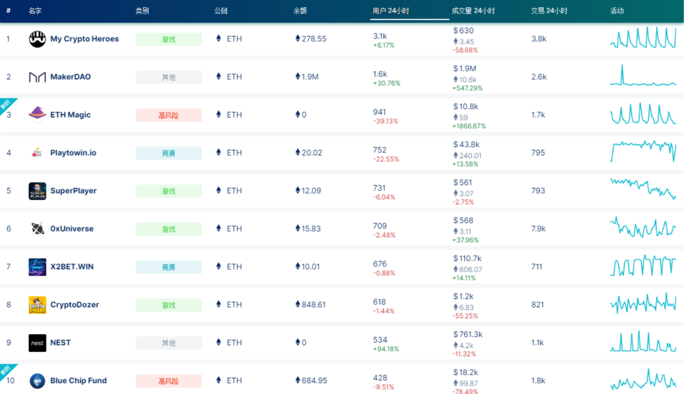Sort by 用户 24小时 column
684x394 pixels.
pyautogui.click(x=391, y=10)
